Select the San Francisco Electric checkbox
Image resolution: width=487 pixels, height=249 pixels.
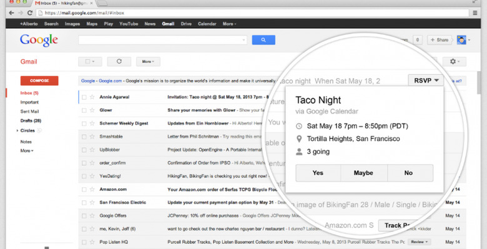(x=84, y=203)
